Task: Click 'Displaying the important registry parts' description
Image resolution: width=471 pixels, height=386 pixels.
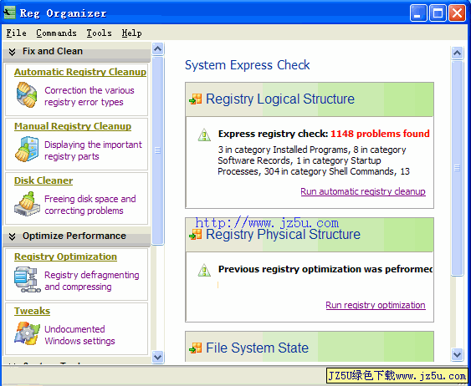Action: pyautogui.click(x=93, y=150)
